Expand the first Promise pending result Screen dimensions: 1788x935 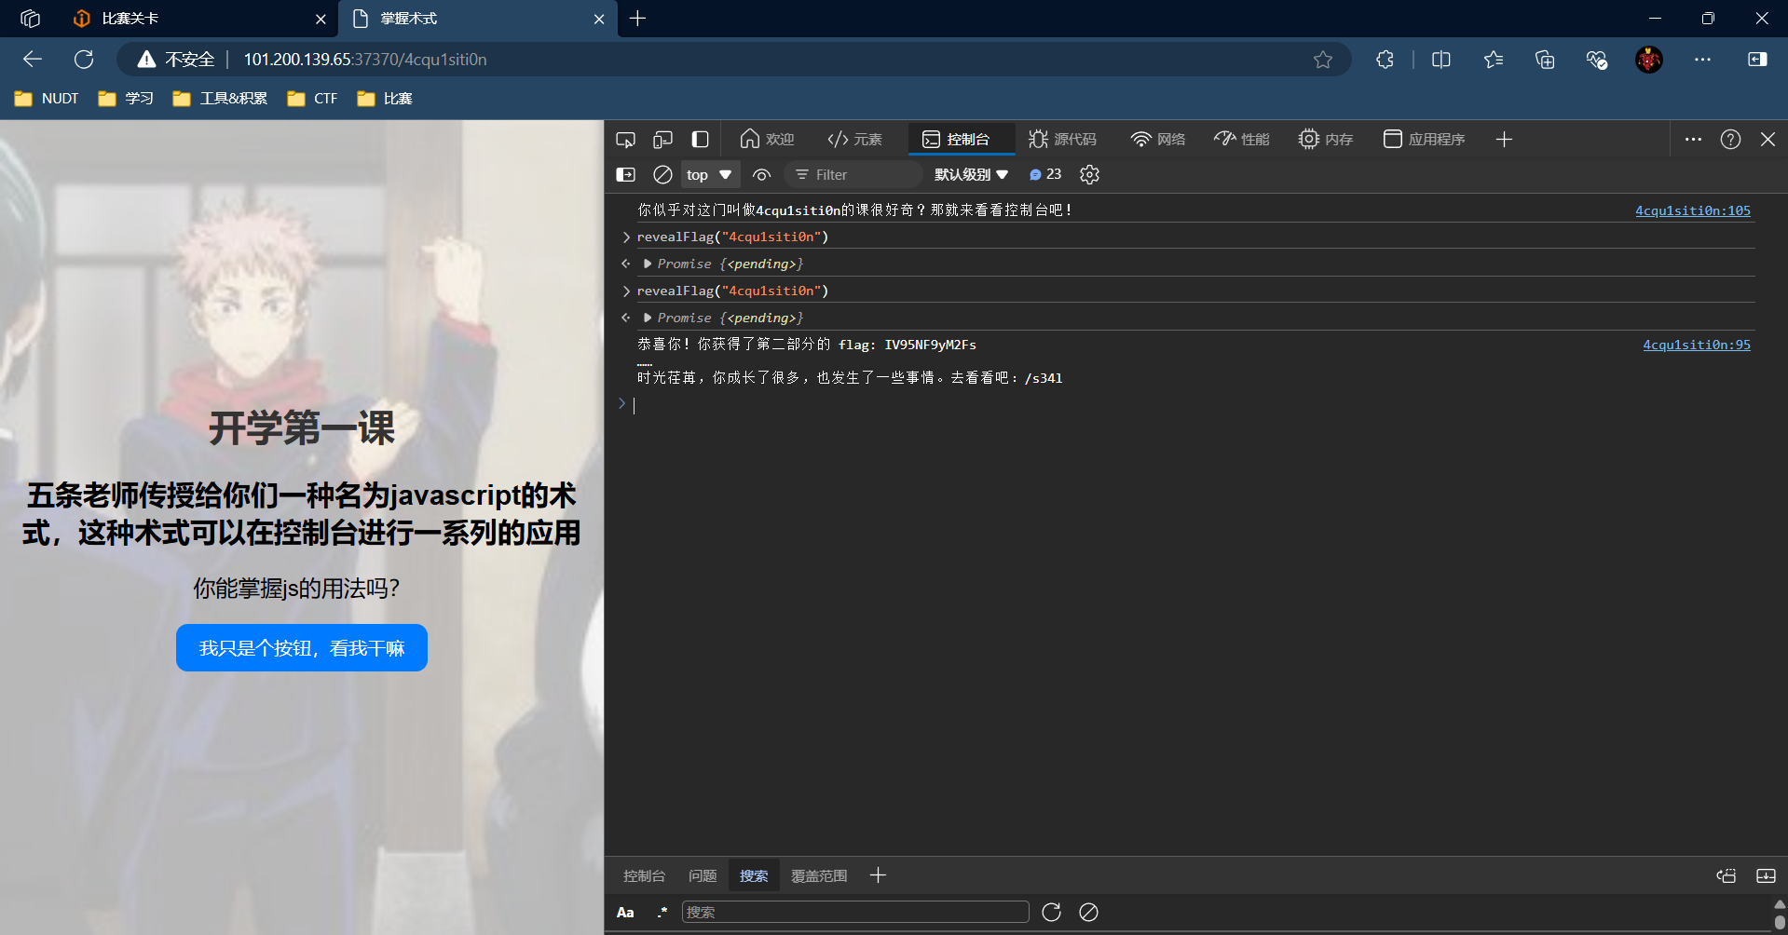point(648,264)
